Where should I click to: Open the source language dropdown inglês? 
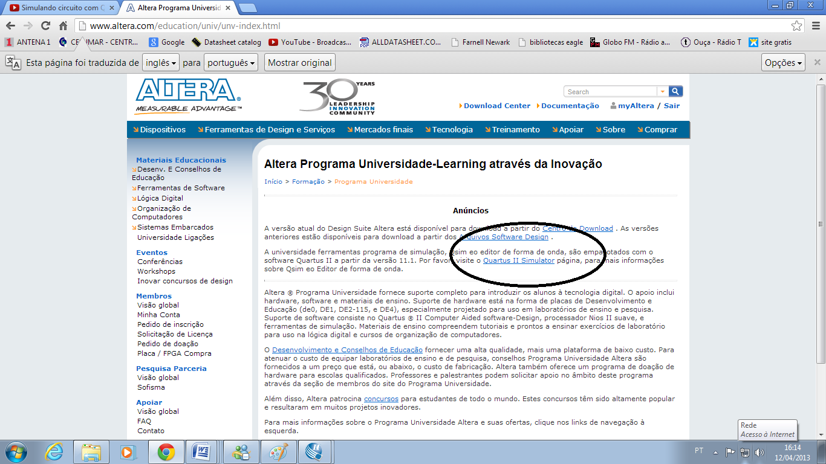[161, 63]
